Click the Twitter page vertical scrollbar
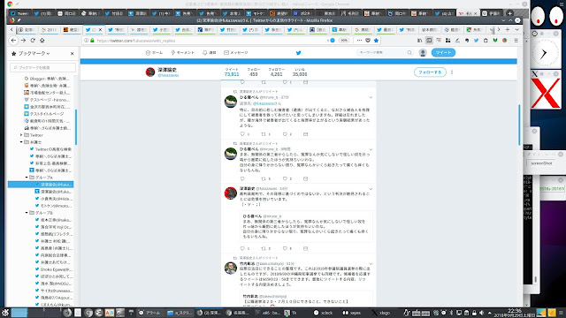This screenshot has height=318, width=566. (519, 125)
